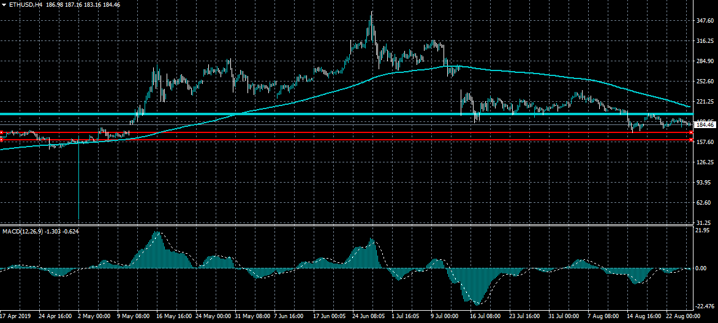Grab left end handle of lower red line
The image size is (718, 323).
coord(1,140)
